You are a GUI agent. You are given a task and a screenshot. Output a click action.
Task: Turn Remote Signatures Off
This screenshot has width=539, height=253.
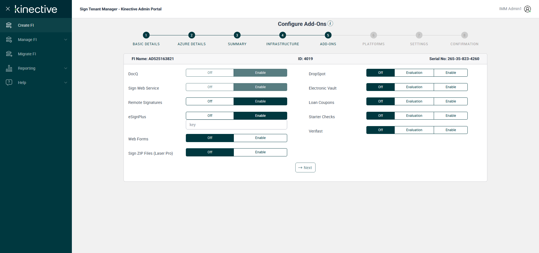[x=210, y=101]
